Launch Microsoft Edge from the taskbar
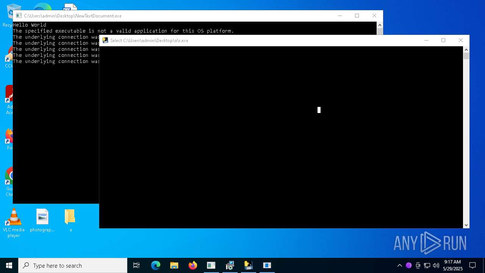This screenshot has width=485, height=273. [x=156, y=265]
